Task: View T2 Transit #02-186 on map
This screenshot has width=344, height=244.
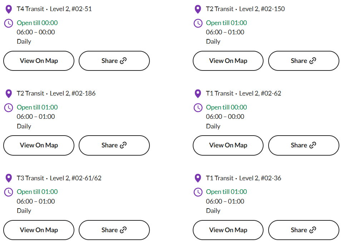Action: pyautogui.click(x=39, y=146)
